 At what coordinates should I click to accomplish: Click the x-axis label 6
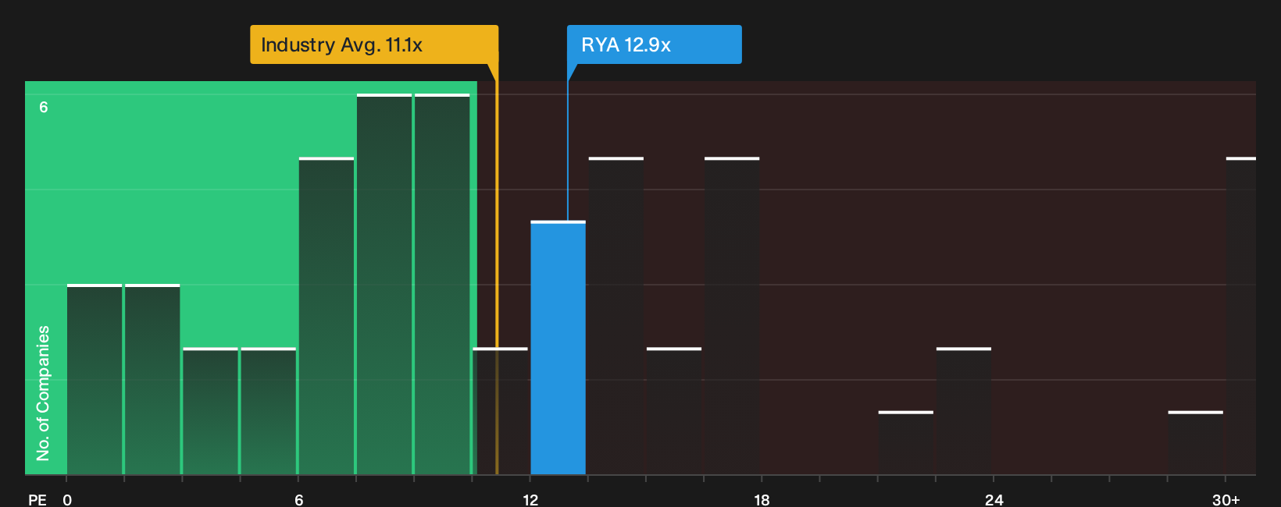(299, 500)
